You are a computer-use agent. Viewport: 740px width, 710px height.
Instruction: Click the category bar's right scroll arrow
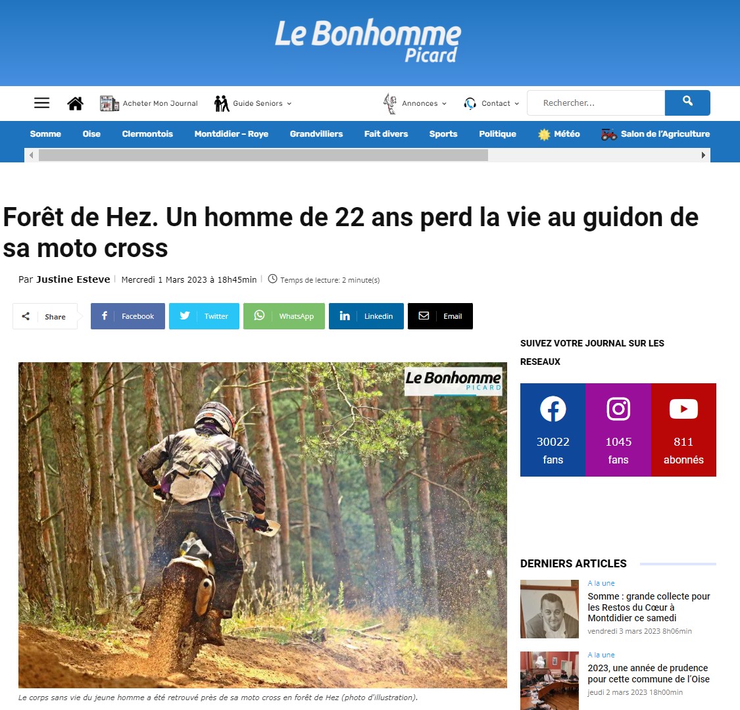(x=703, y=155)
